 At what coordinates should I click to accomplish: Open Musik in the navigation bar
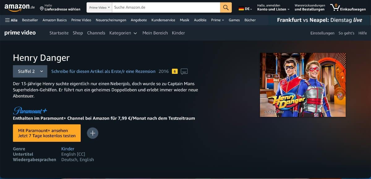click(x=185, y=20)
